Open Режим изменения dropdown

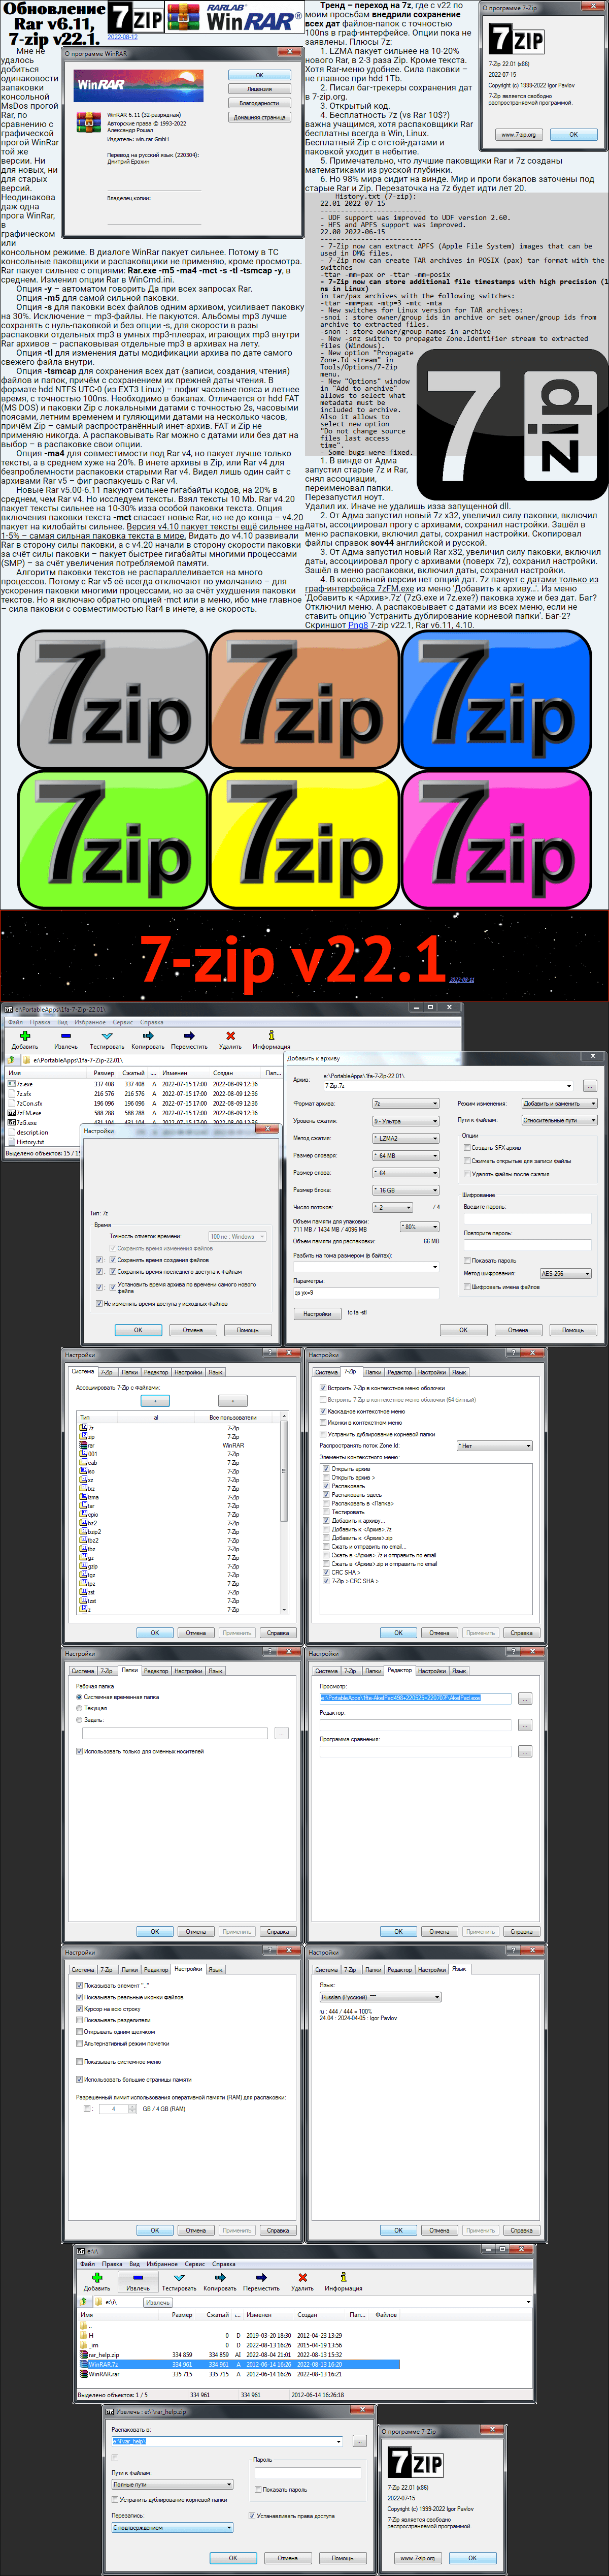pyautogui.click(x=559, y=1103)
